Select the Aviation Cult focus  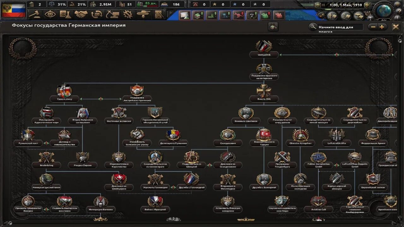pyautogui.click(x=318, y=204)
